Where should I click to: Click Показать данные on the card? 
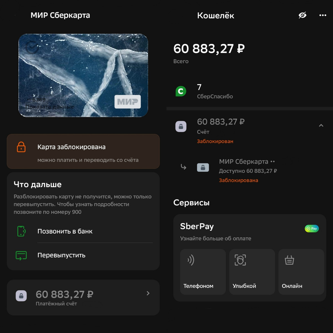pos(50,107)
